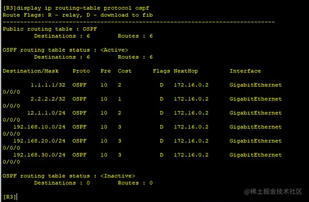Click the <Inactive> routing table status

click(x=117, y=176)
